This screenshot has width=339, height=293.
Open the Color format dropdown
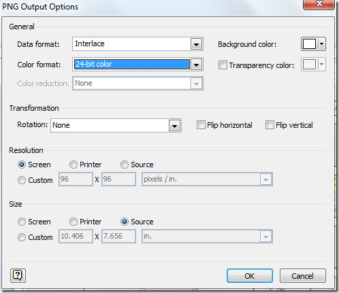(196, 65)
